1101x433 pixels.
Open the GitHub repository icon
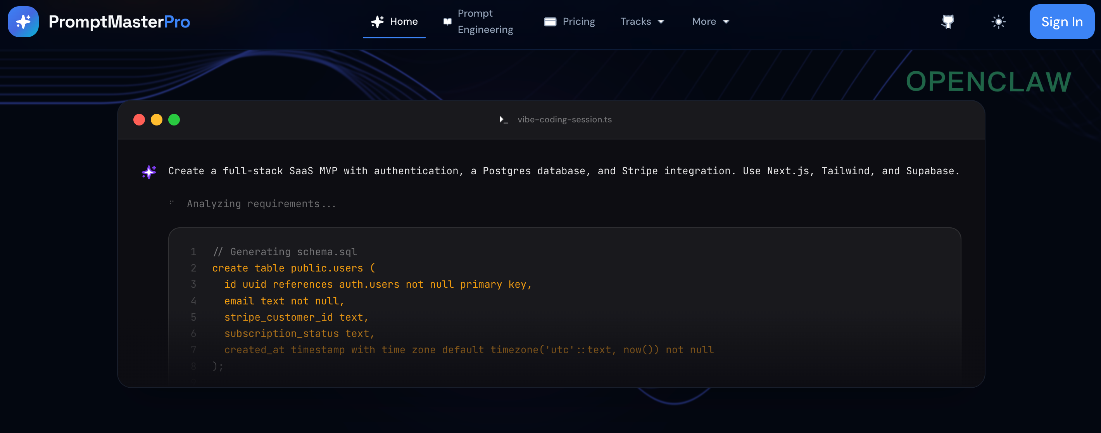click(947, 22)
